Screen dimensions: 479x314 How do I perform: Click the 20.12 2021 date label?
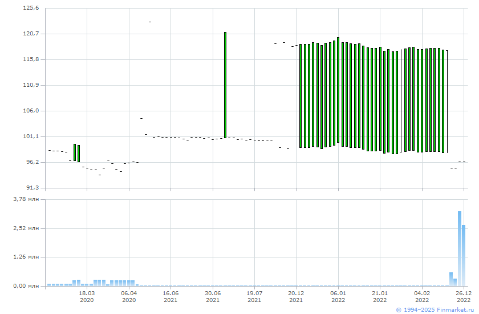[296, 296]
